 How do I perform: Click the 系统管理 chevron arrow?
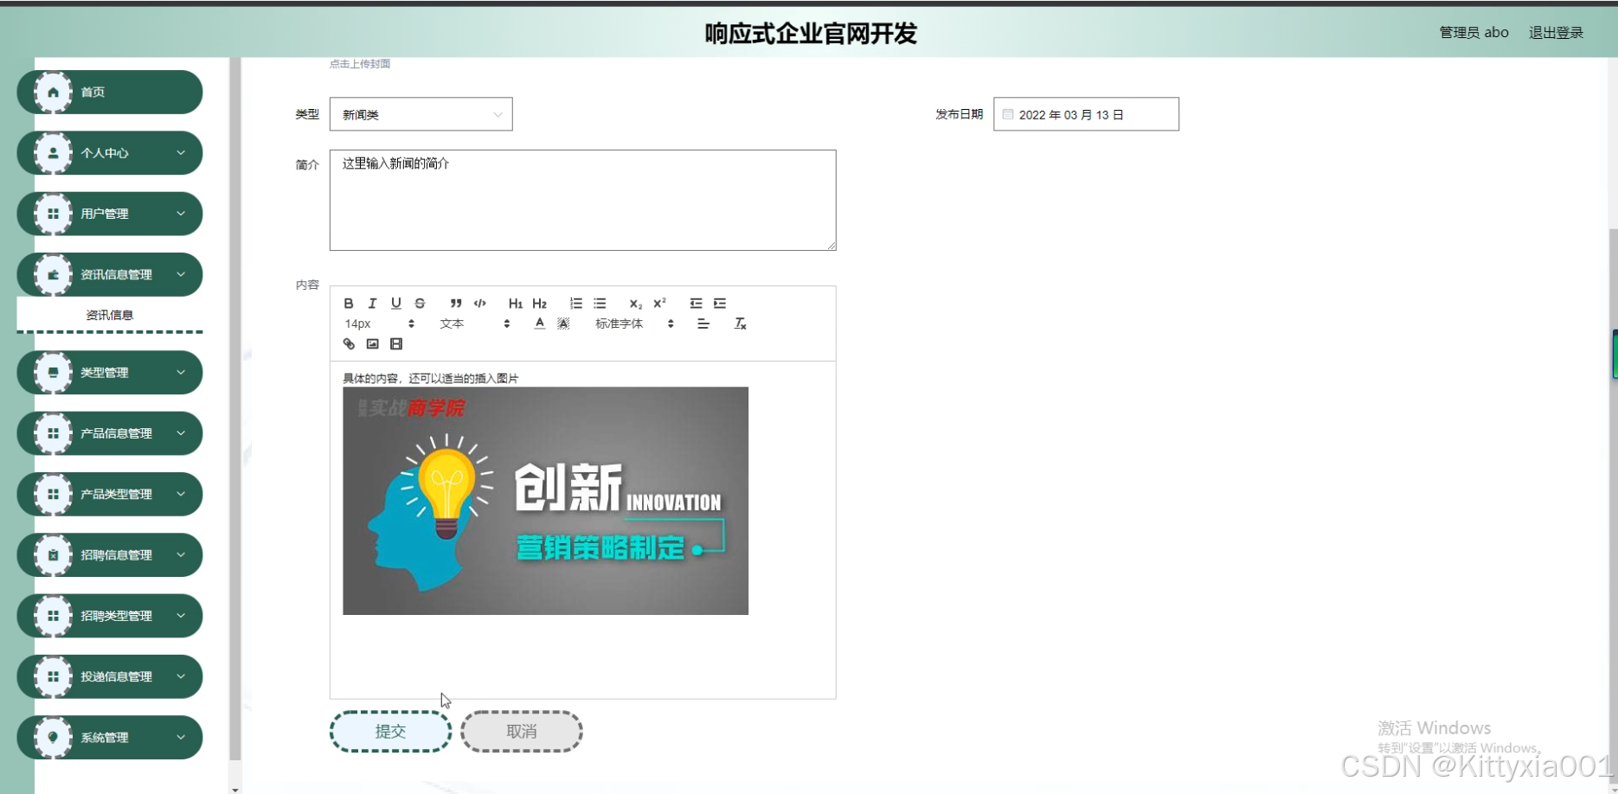tap(181, 737)
